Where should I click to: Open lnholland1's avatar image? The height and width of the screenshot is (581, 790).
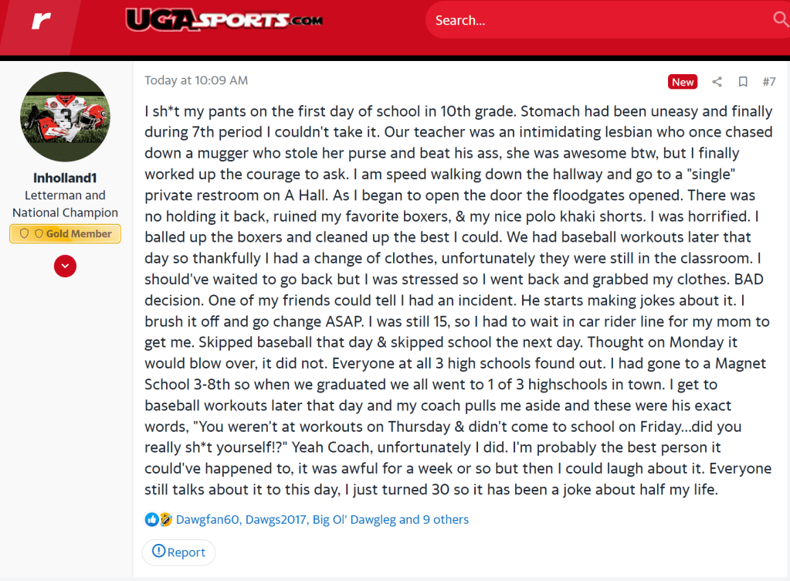coord(65,117)
